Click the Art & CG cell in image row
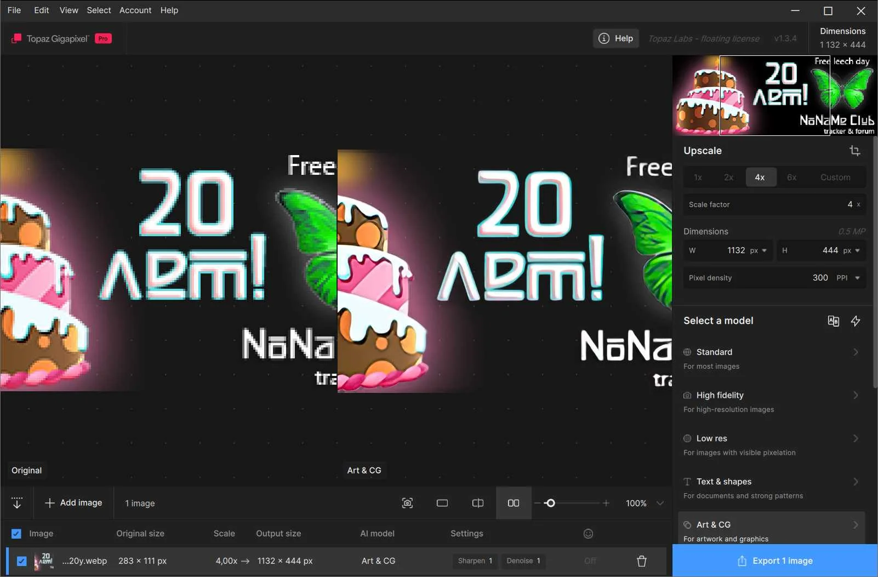 (378, 561)
